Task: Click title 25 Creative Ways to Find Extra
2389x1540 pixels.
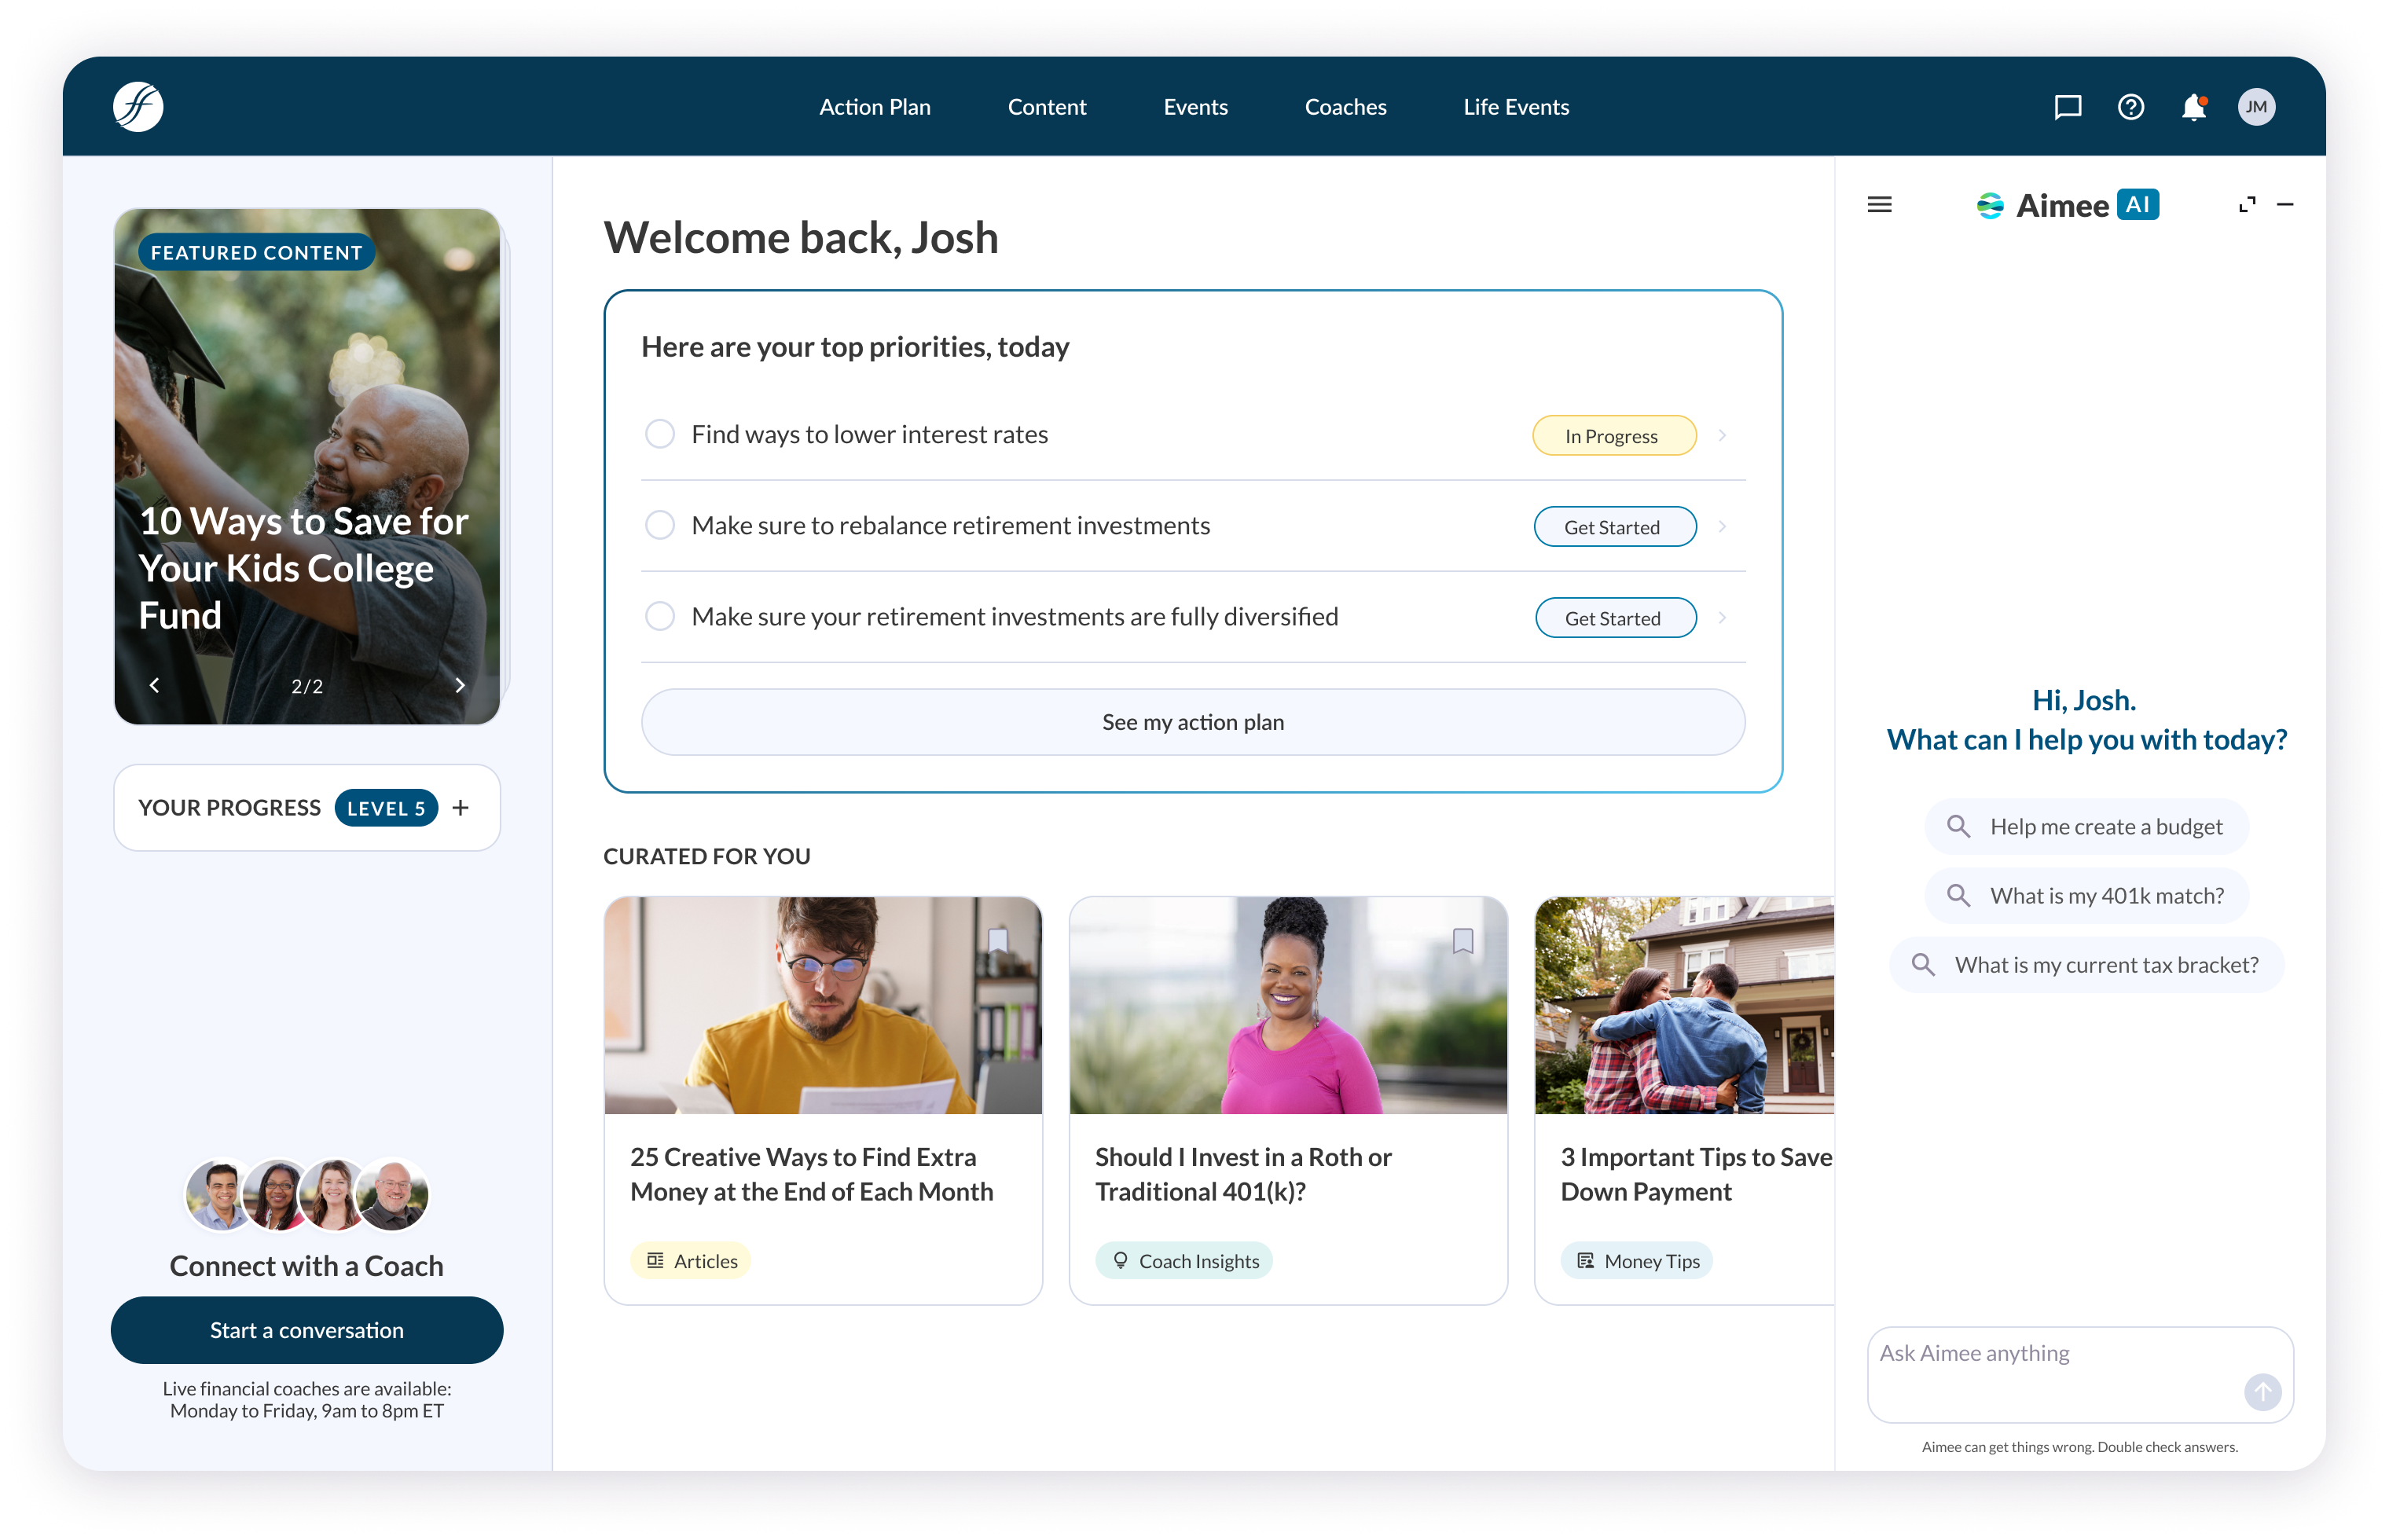Action: (x=812, y=1174)
